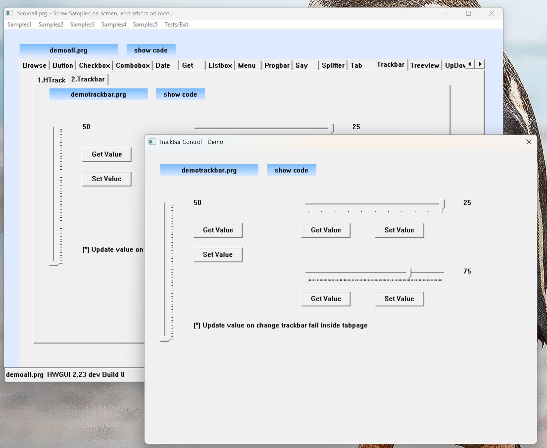Close the demoall.prg main window
This screenshot has width=547, height=448.
click(x=492, y=13)
